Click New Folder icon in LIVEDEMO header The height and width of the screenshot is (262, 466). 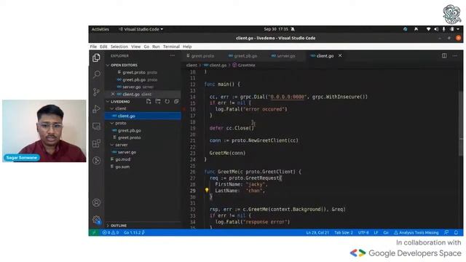158,101
